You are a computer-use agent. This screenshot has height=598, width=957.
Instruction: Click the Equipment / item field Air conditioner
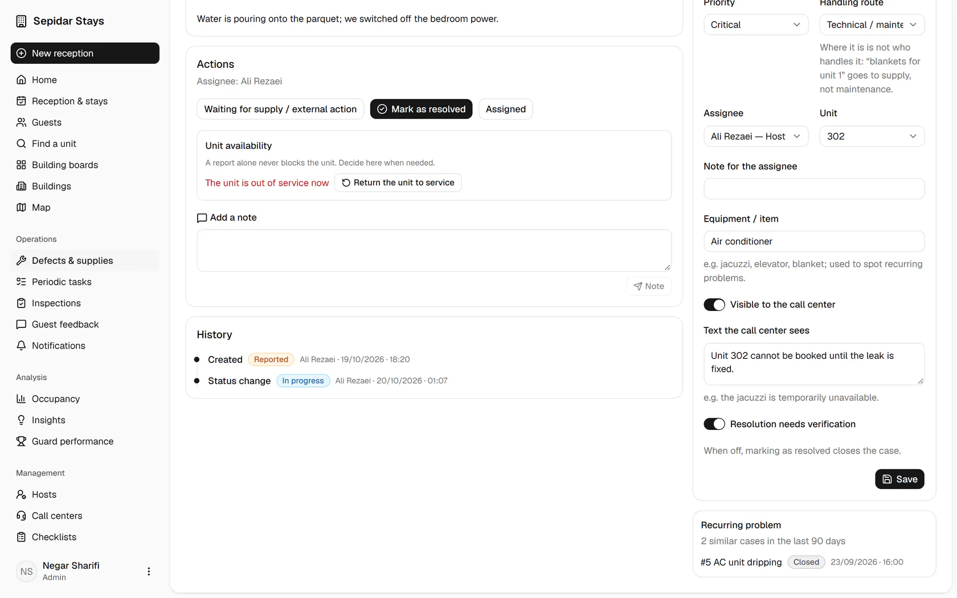click(814, 241)
